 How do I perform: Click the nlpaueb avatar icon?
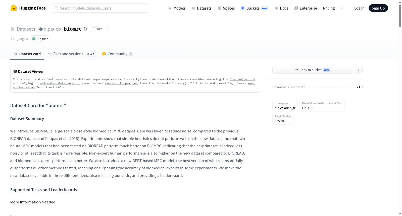[41, 29]
